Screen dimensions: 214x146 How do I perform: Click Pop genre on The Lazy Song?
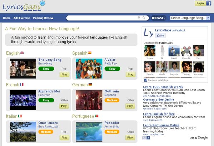[64, 69]
